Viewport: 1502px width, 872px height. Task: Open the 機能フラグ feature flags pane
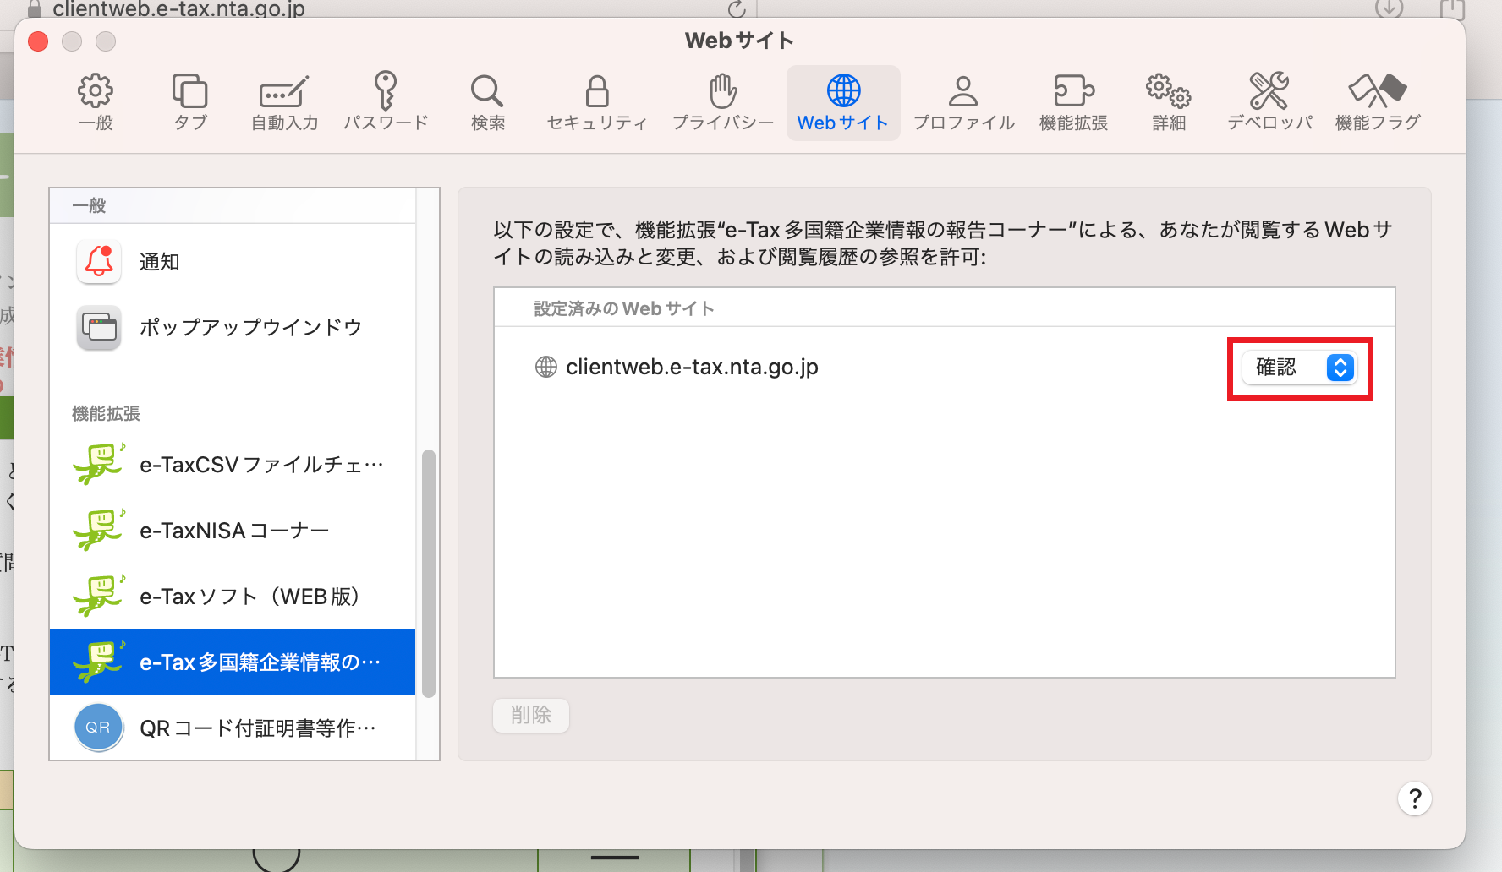click(x=1378, y=102)
